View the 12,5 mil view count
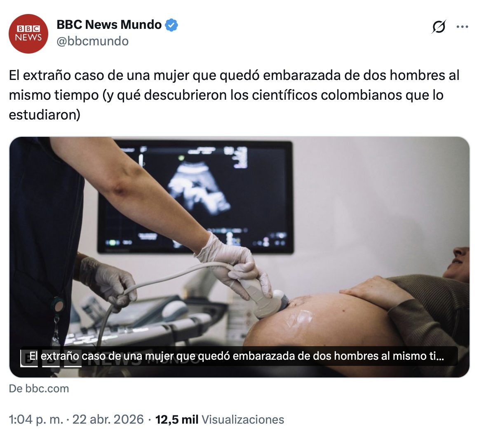This screenshot has width=479, height=436. pyautogui.click(x=177, y=420)
